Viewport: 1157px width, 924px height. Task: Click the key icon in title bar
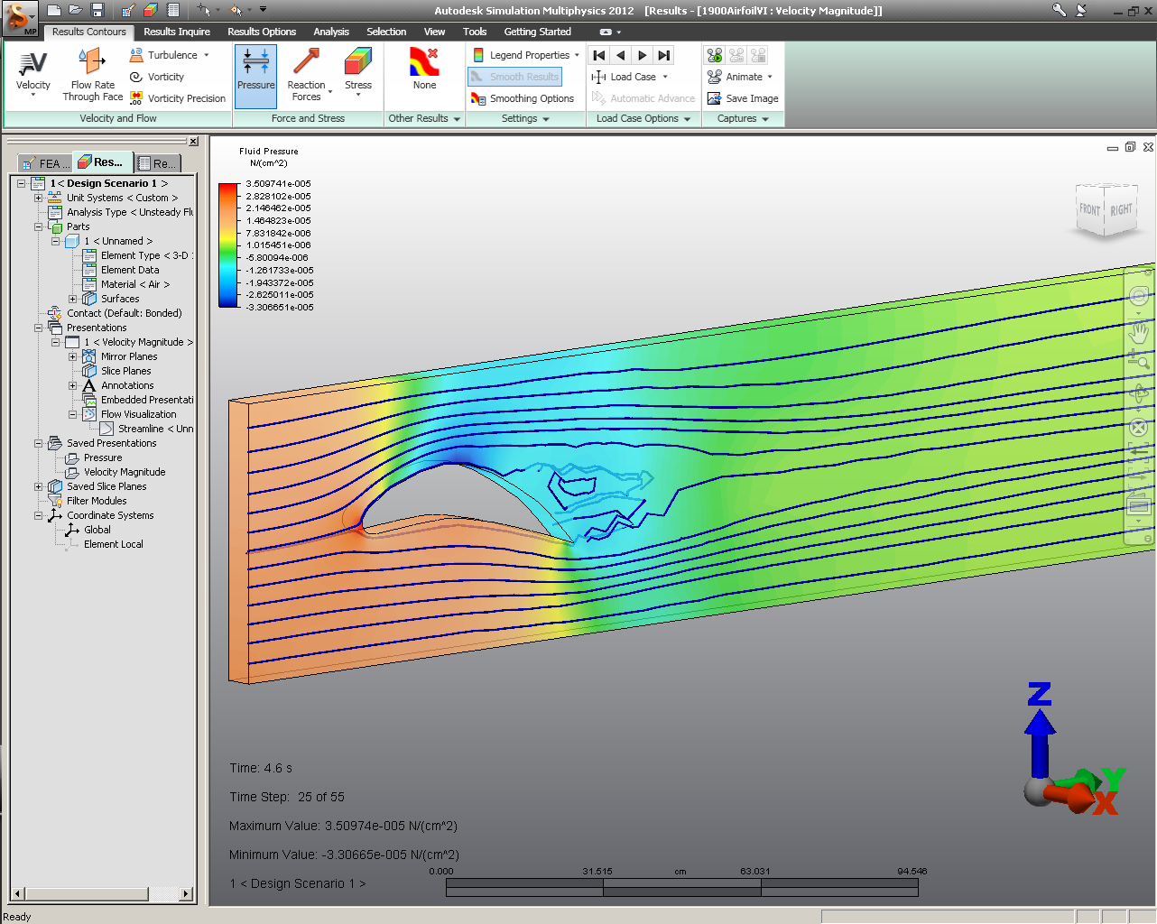point(1059,10)
